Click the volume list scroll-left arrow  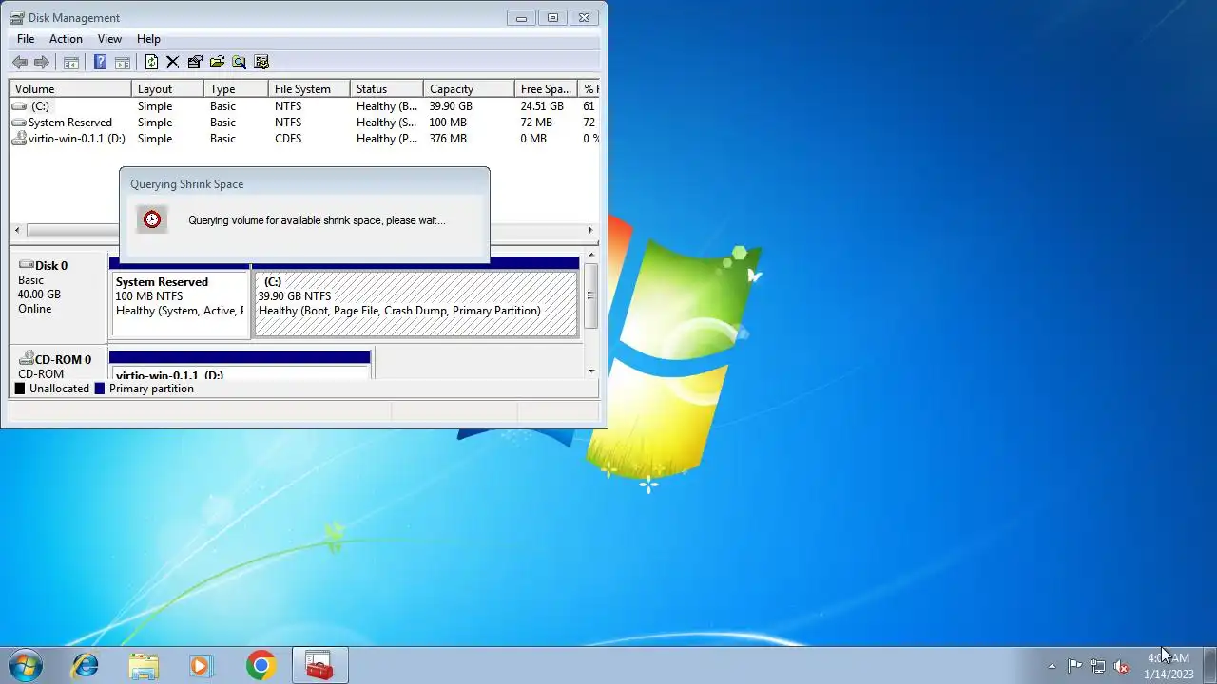tap(17, 230)
